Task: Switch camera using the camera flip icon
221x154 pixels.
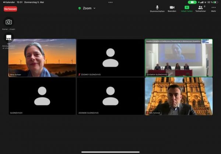Action: click(9, 22)
